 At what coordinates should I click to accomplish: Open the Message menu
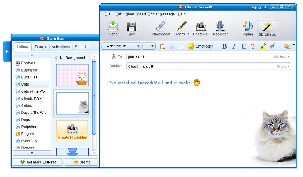(x=167, y=14)
